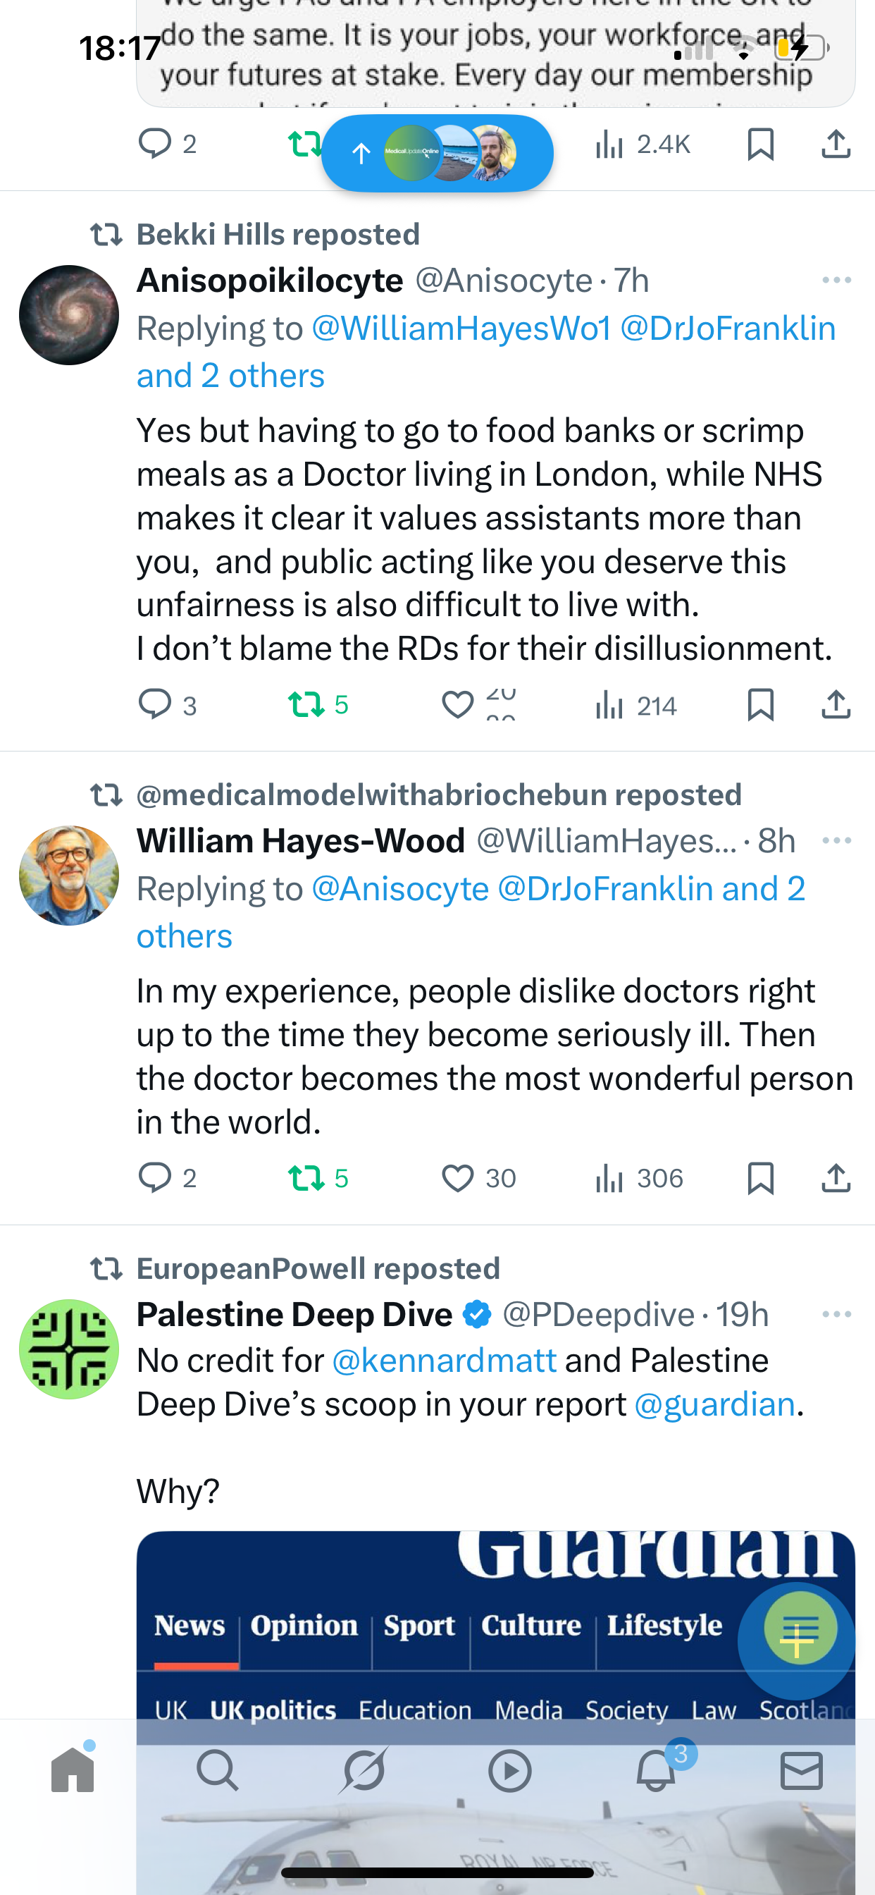
Task: Open more options on William Hayes-Wood's post
Action: tap(836, 841)
